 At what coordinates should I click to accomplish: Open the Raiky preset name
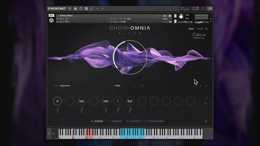pyautogui.click(x=118, y=86)
